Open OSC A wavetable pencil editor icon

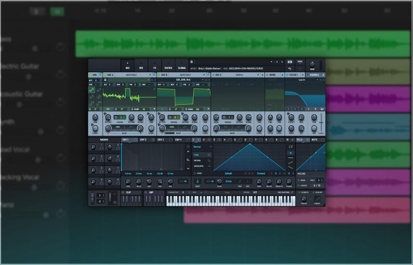[154, 89]
